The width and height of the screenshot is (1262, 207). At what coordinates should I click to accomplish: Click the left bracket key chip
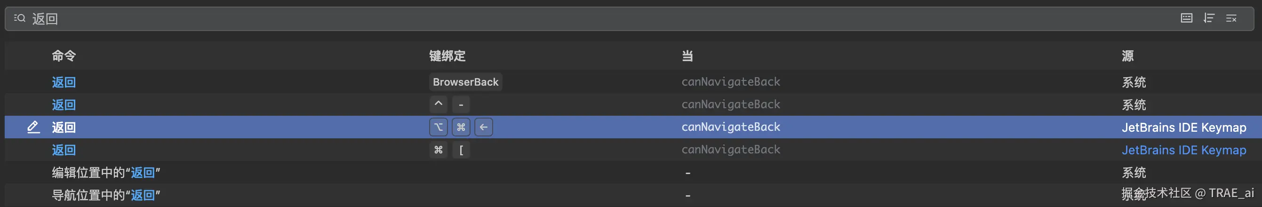tap(461, 150)
